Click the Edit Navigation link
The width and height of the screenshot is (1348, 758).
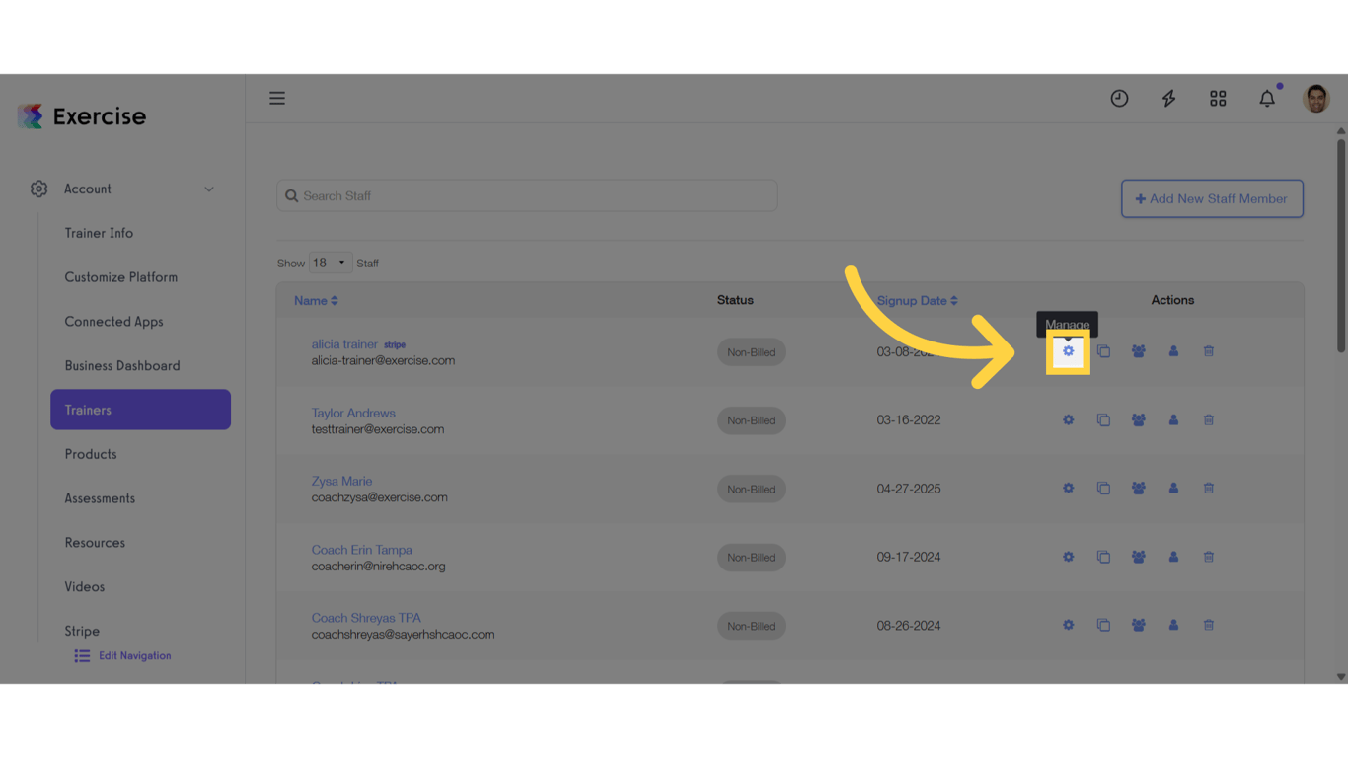click(123, 656)
